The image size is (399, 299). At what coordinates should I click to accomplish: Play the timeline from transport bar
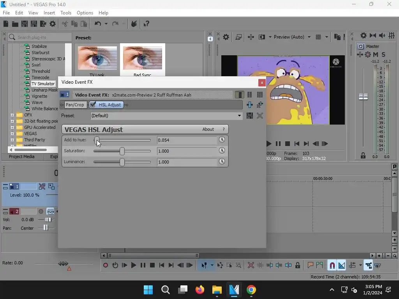(x=133, y=266)
